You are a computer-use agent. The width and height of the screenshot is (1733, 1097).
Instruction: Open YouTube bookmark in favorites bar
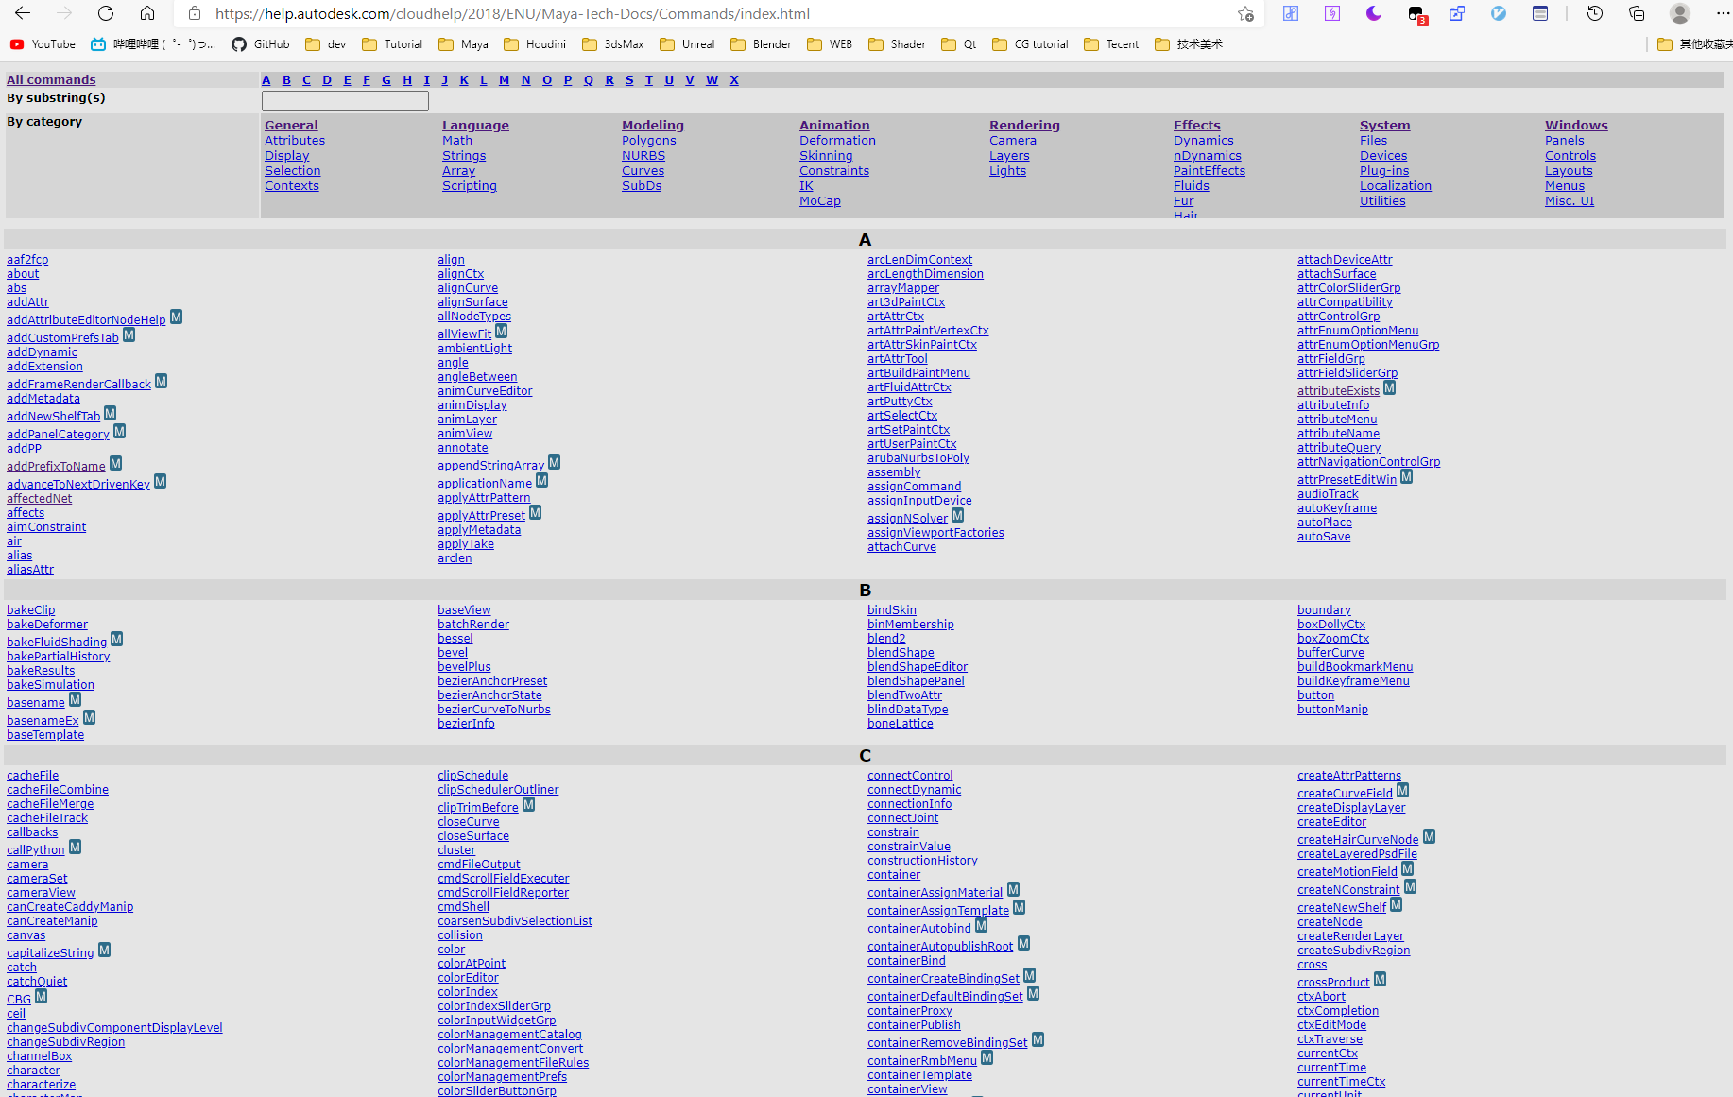click(43, 44)
